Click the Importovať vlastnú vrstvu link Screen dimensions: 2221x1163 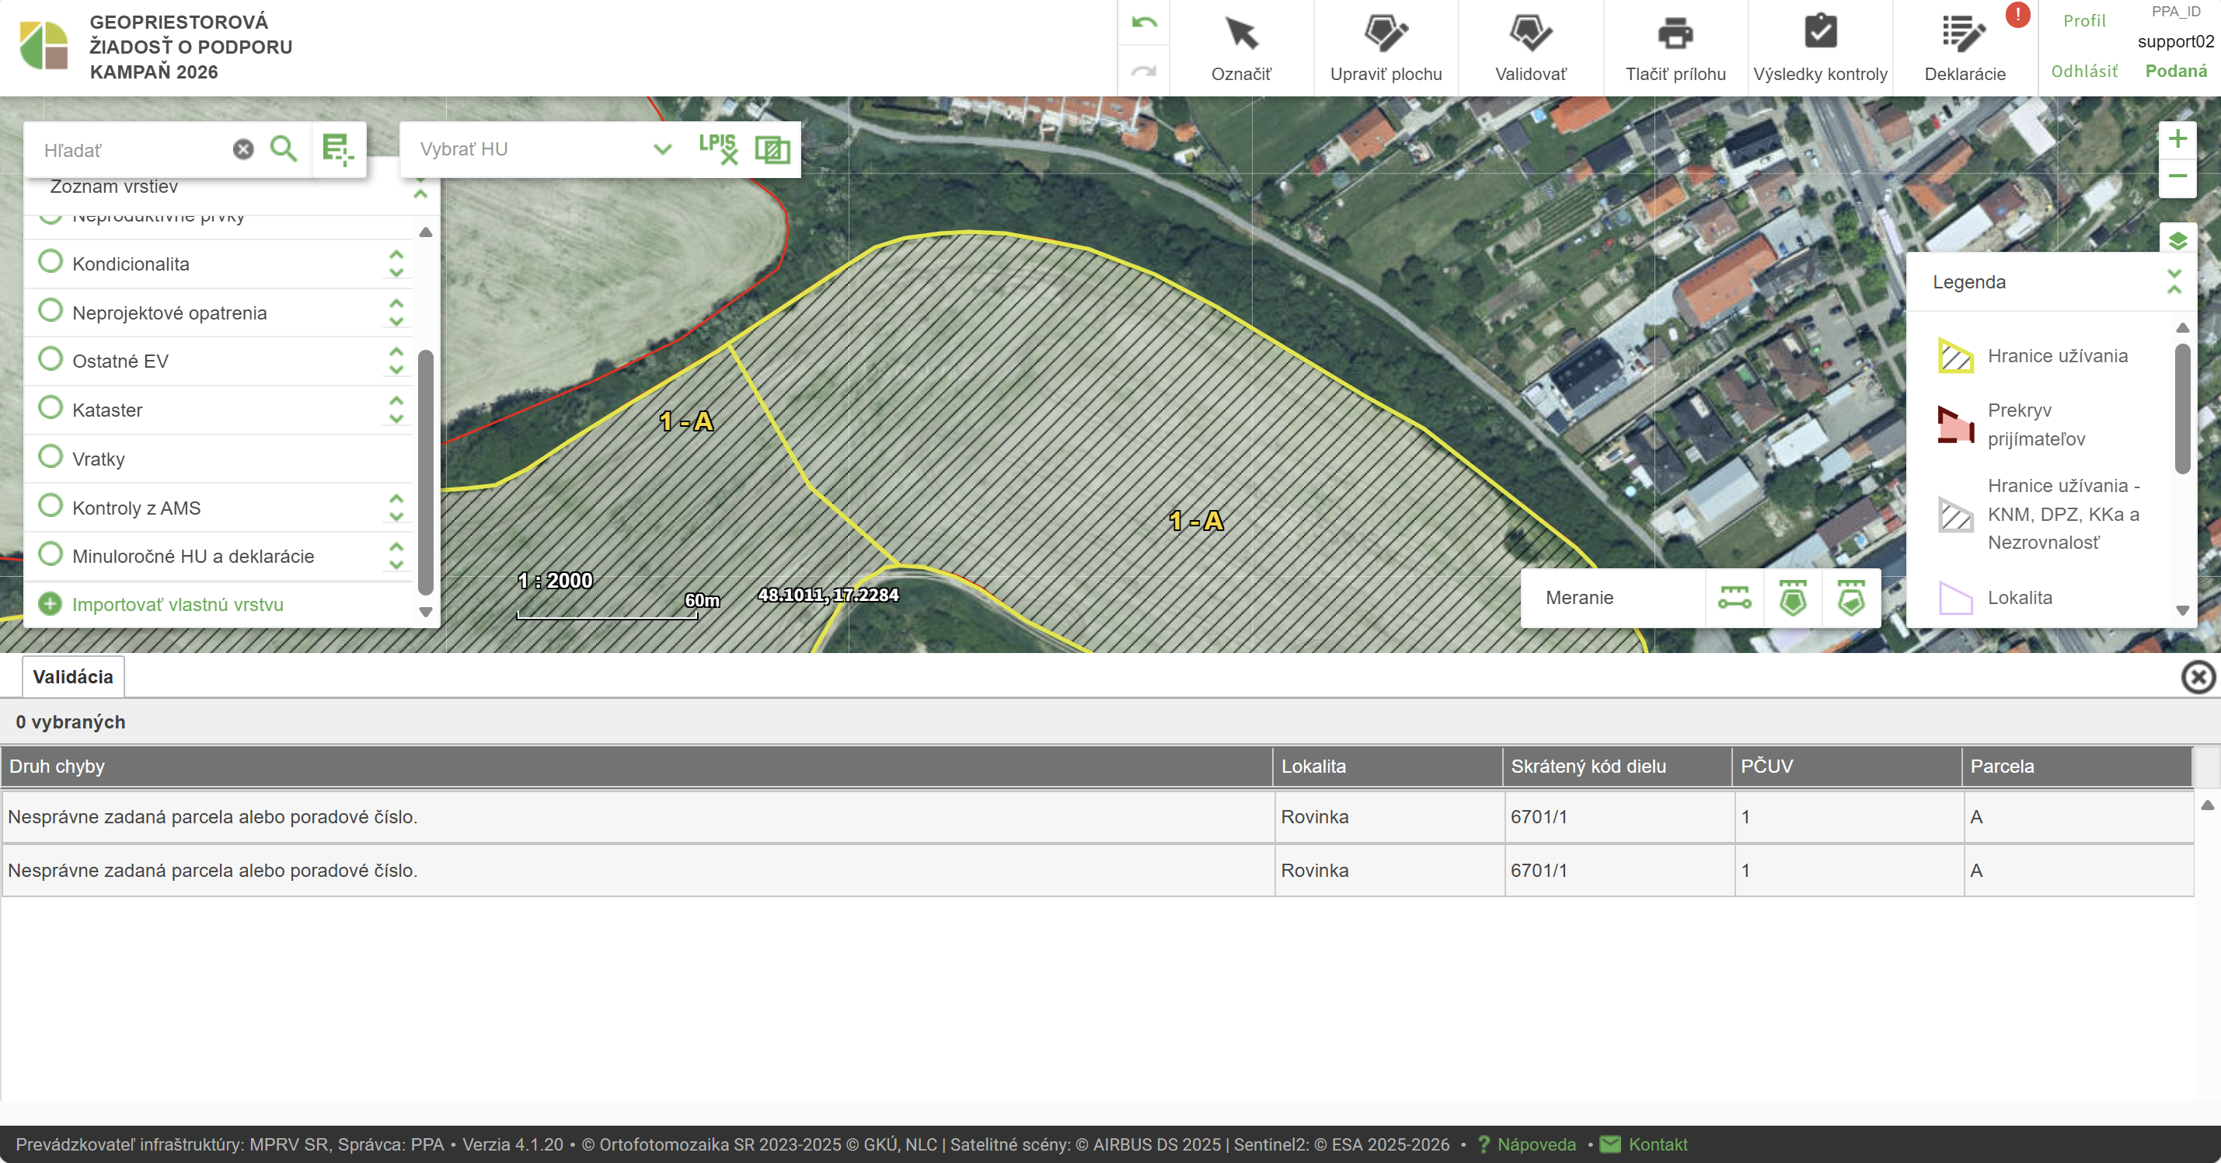[176, 604]
